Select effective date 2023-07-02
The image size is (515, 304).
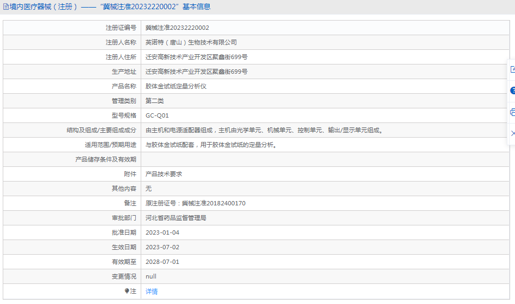162,247
